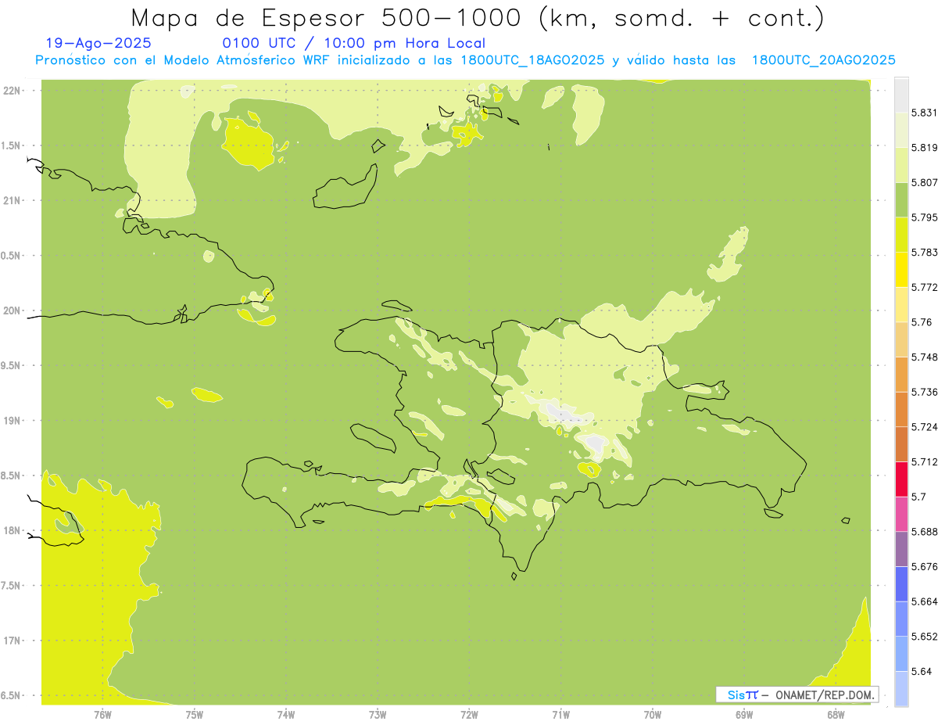This screenshot has width=938, height=725.
Task: Click the pink legend swatch between 5.688 and 5.7
Action: point(901,514)
